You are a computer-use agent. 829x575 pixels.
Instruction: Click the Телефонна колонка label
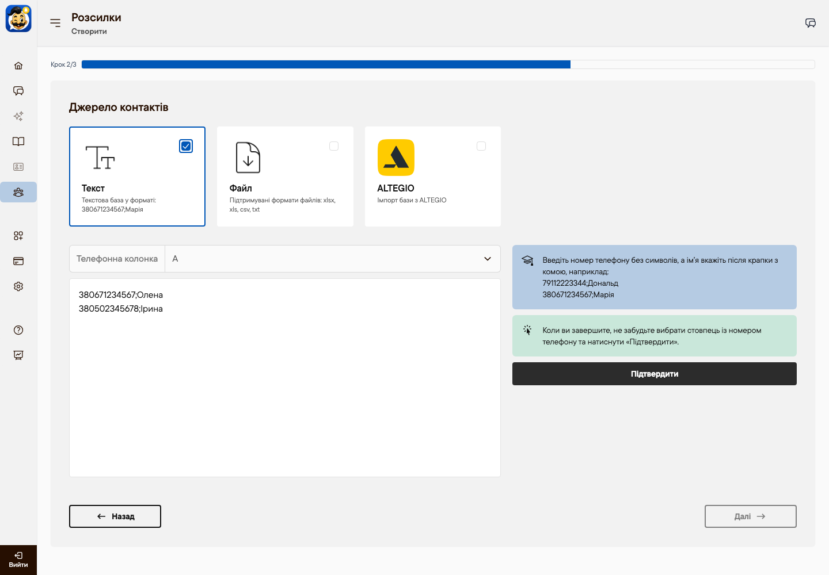point(117,259)
